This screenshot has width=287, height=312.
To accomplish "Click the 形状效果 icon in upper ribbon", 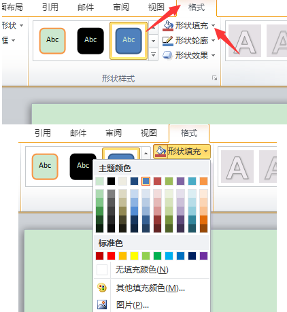I will tap(167, 55).
